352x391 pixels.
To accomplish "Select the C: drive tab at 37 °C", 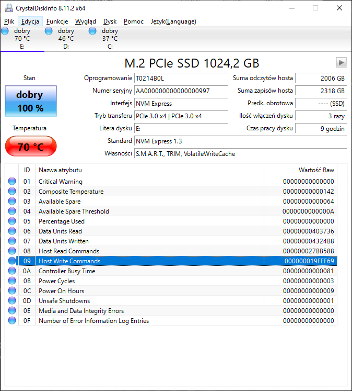I will 110,39.
